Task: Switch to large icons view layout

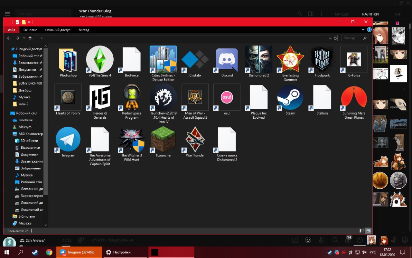Action: click(x=368, y=231)
